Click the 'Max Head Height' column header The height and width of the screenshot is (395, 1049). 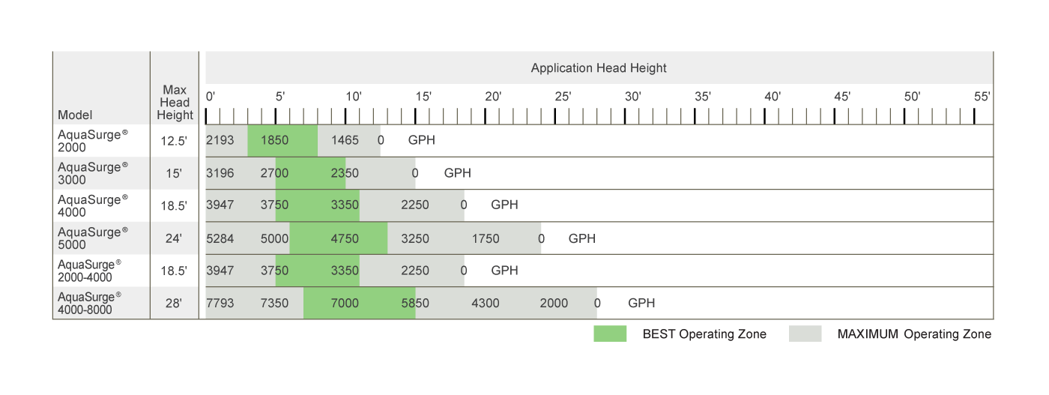coord(175,103)
